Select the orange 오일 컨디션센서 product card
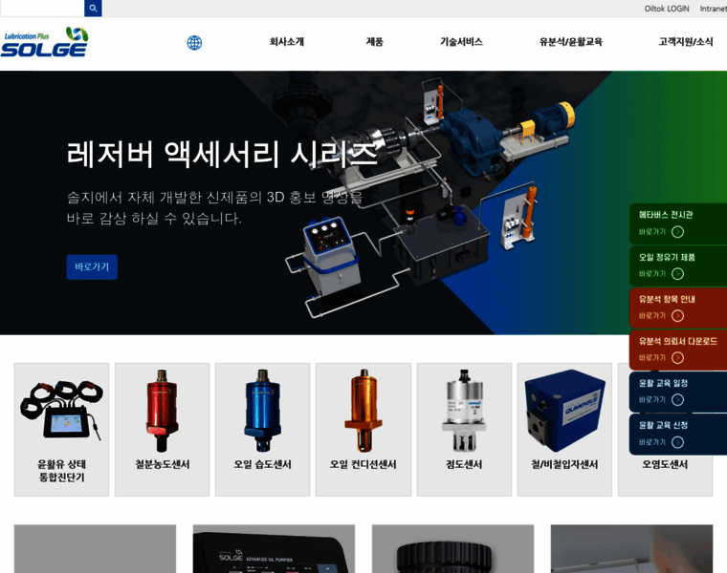 tap(363, 430)
